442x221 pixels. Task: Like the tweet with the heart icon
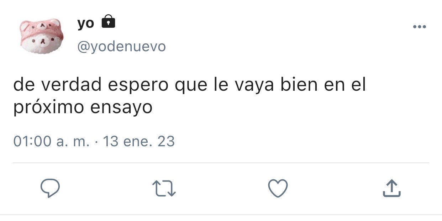tap(278, 188)
